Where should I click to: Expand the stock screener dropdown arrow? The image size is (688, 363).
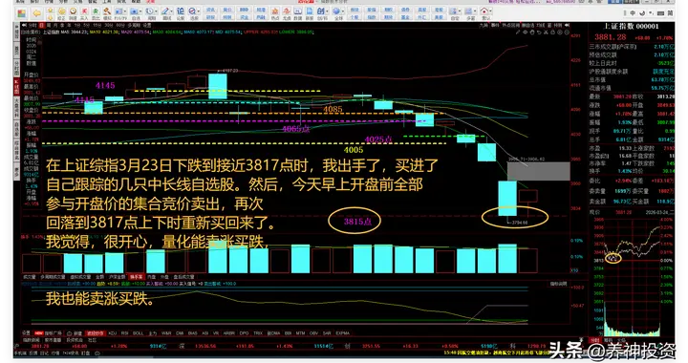pos(199,11)
